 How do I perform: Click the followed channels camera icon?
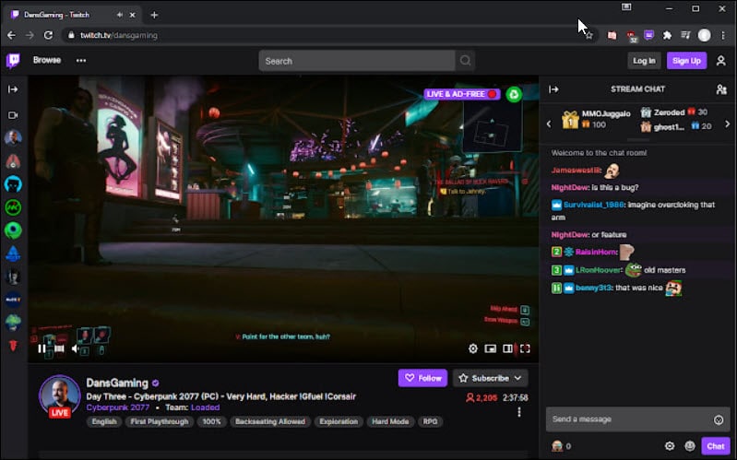pos(13,115)
